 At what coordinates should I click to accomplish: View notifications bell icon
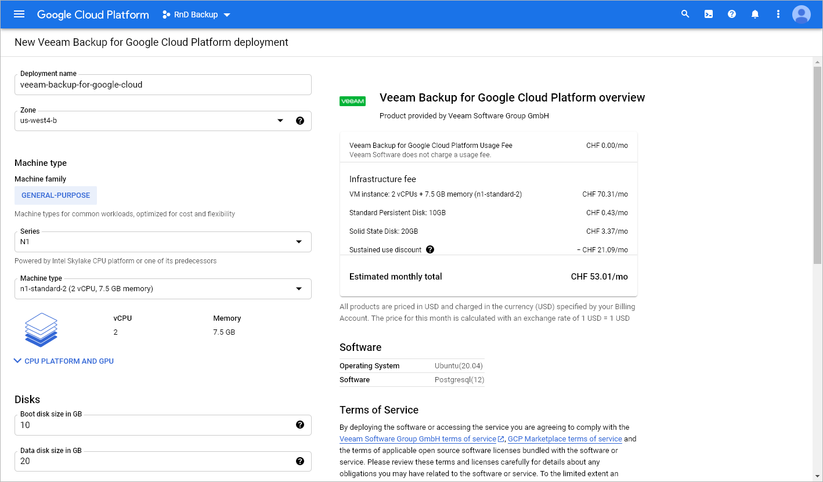click(x=755, y=14)
